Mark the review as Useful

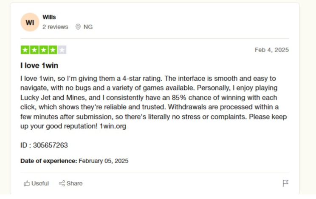click(36, 183)
